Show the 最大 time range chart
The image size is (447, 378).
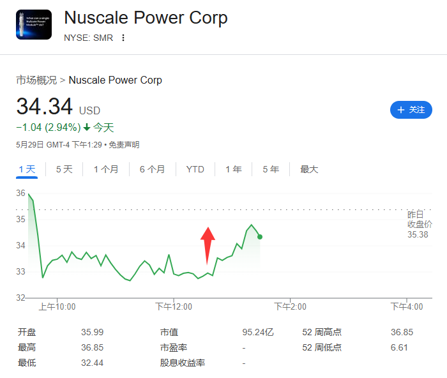pyautogui.click(x=309, y=169)
